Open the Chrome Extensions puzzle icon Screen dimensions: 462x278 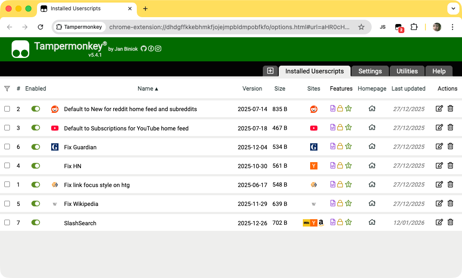click(x=414, y=27)
